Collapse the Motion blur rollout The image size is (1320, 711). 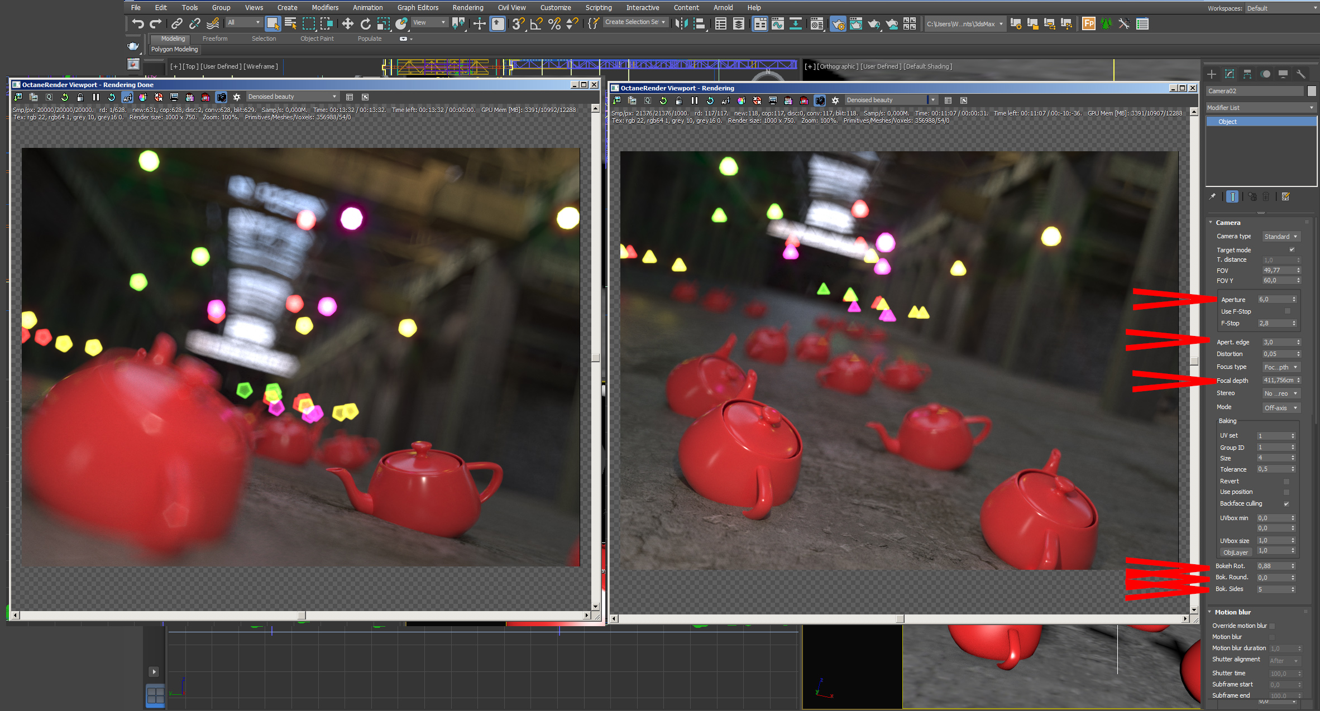[1232, 612]
